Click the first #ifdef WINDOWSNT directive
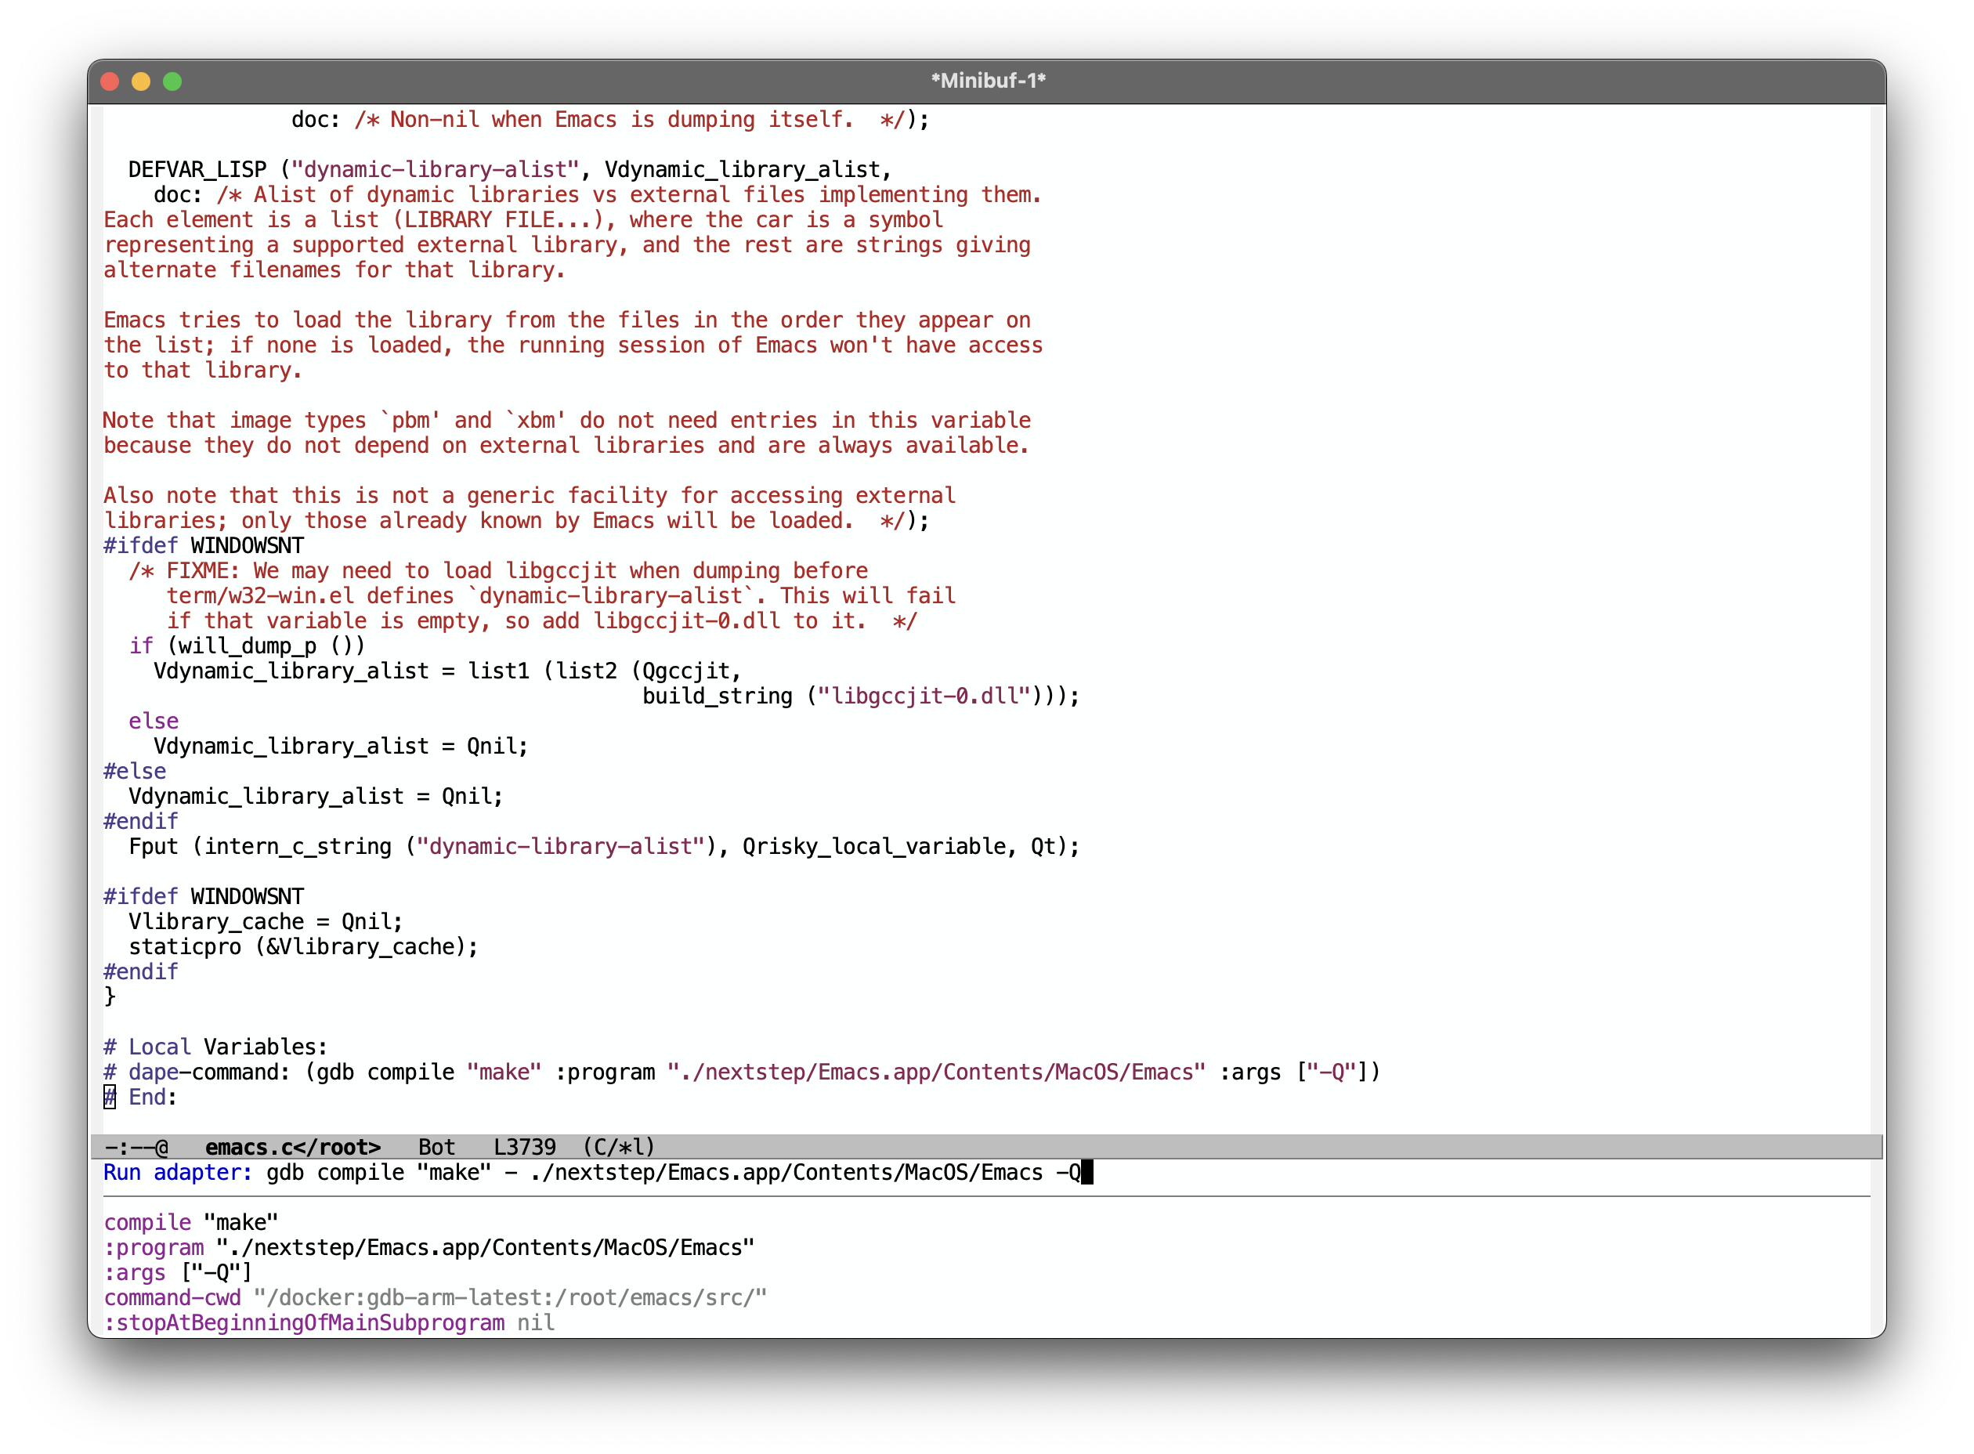 pyautogui.click(x=204, y=546)
